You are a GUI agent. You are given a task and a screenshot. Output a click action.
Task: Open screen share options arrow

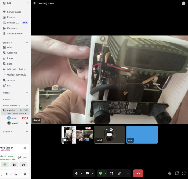coord(106,173)
